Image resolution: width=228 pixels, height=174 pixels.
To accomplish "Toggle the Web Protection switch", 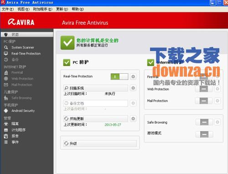I will tap(204, 89).
